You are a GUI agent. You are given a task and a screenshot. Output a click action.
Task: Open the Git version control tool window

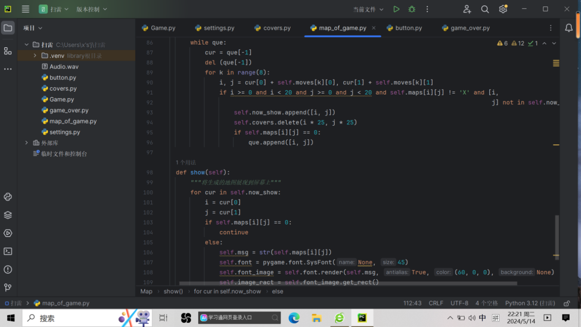[x=8, y=287]
